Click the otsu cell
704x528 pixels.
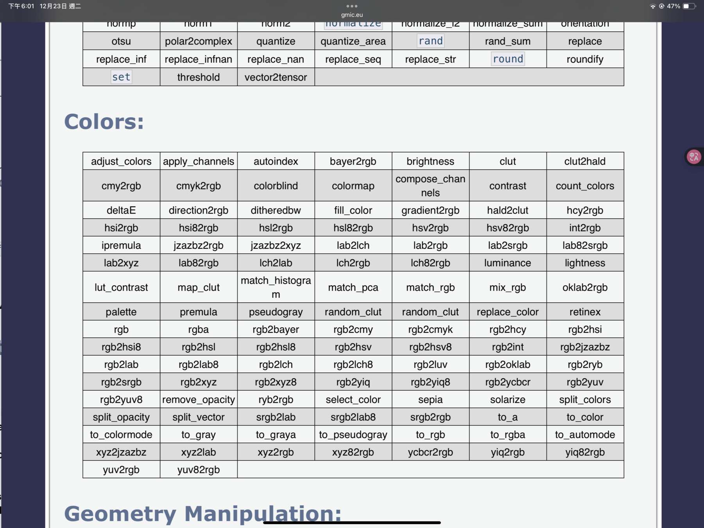(x=121, y=41)
